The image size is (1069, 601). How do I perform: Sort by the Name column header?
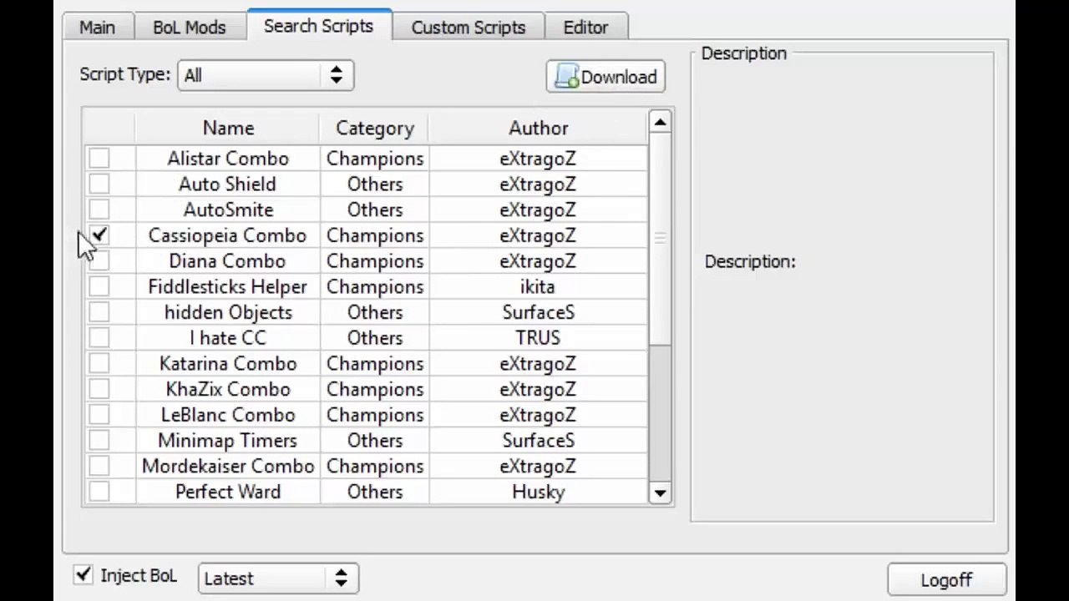click(x=228, y=128)
